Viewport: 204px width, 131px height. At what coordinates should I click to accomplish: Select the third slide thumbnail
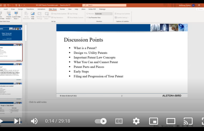(11, 72)
